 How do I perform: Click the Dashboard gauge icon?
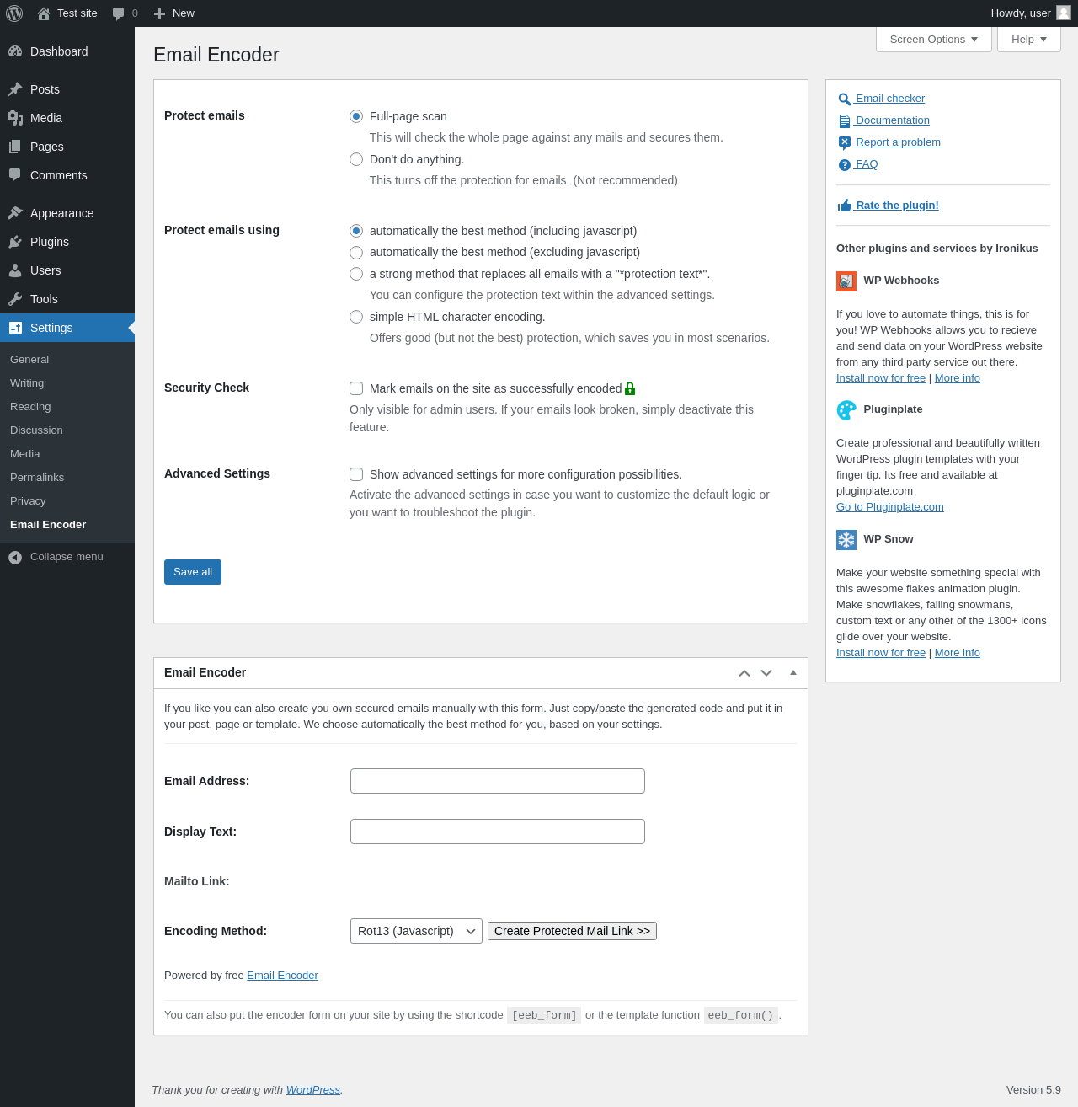tap(15, 51)
